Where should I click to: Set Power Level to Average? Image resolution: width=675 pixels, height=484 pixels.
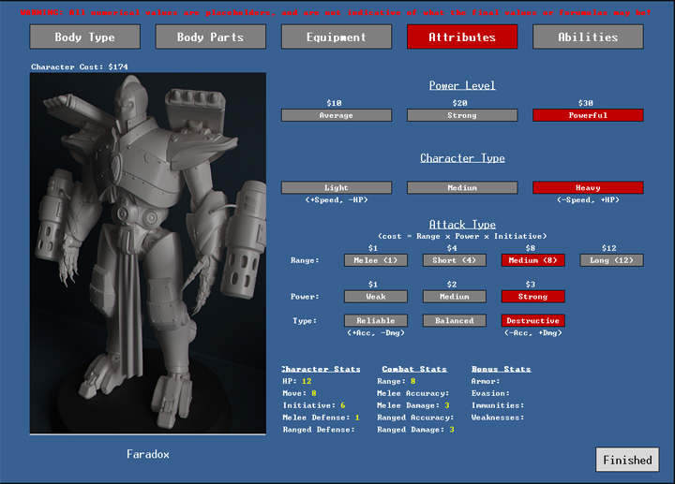tap(337, 115)
